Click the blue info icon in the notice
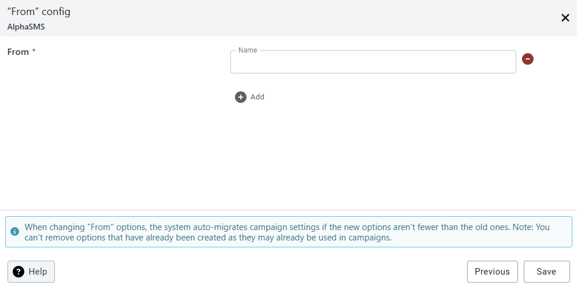 pos(14,232)
